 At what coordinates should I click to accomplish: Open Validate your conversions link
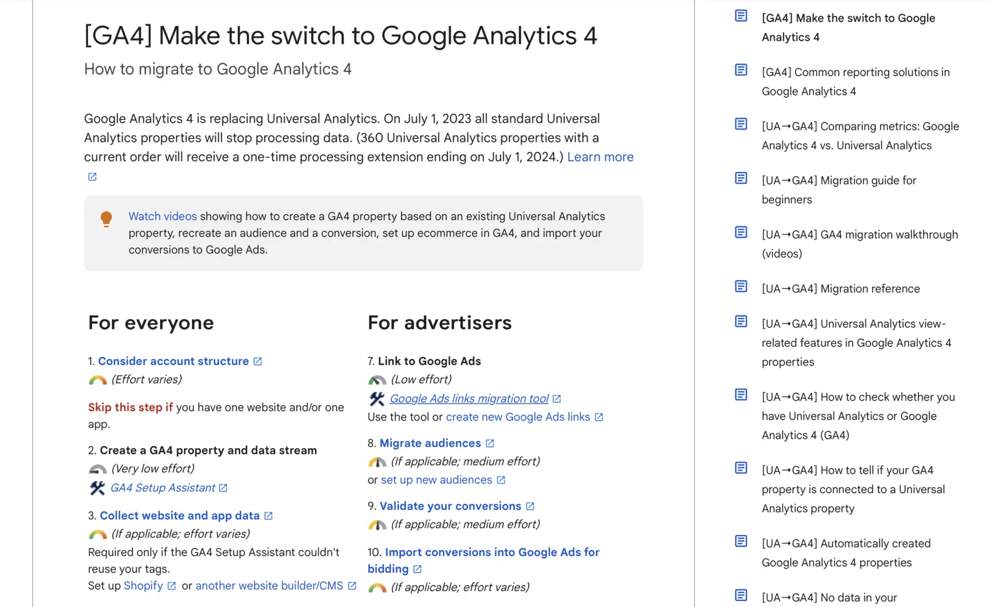pyautogui.click(x=450, y=506)
